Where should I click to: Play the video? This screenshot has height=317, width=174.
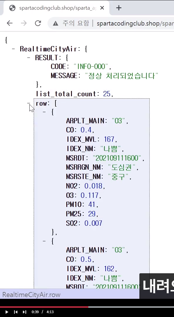click(6, 312)
